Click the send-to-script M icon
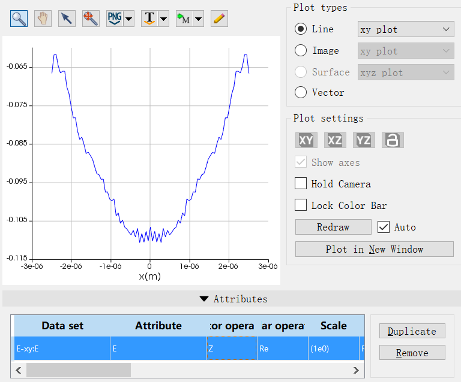This screenshot has height=382, width=461. point(184,19)
